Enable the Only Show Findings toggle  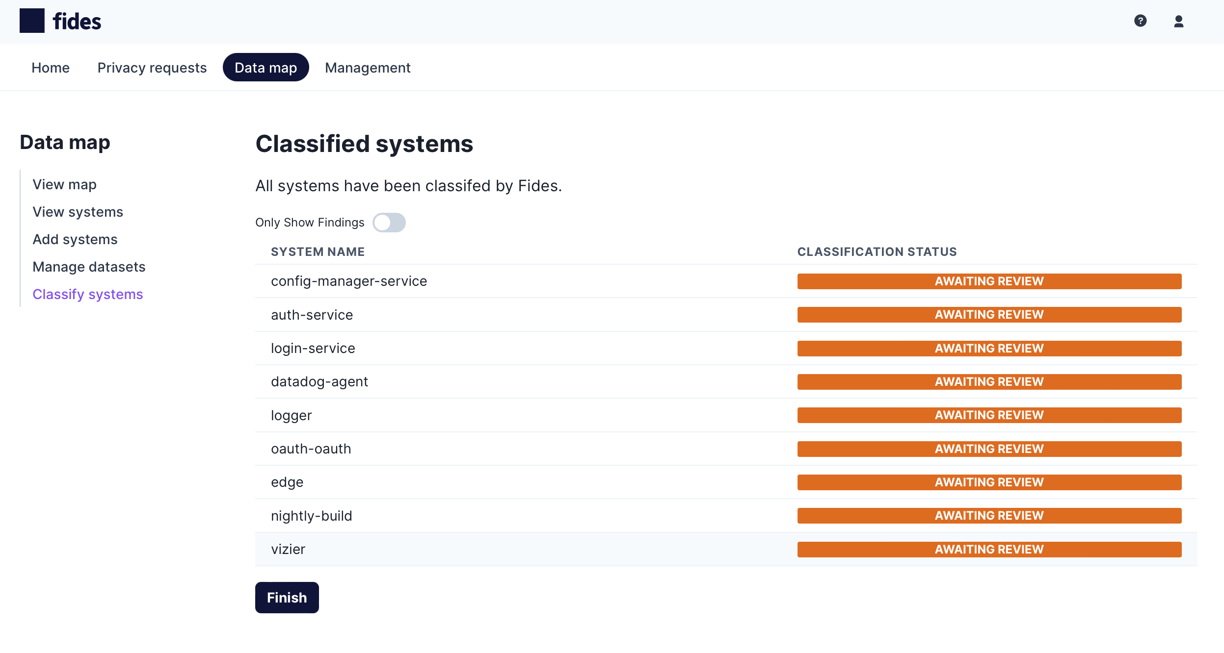389,222
